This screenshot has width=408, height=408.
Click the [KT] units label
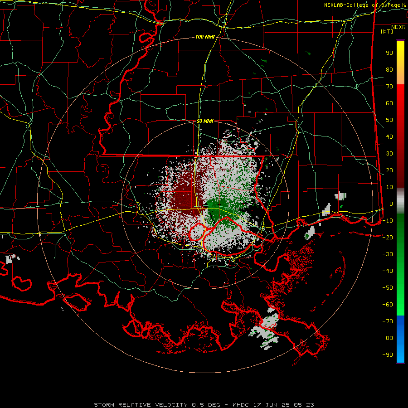click(x=387, y=31)
